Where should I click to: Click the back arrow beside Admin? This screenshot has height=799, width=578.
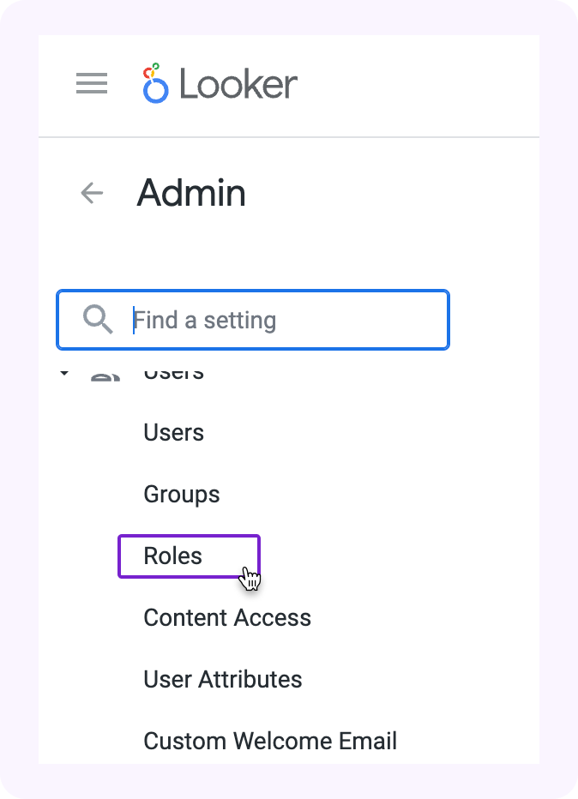[92, 193]
